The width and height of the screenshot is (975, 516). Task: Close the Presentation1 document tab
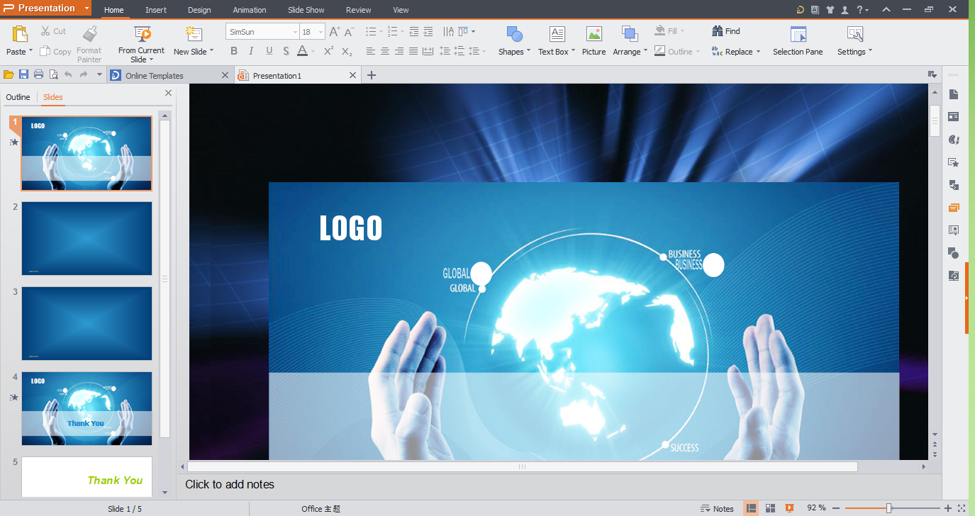click(x=353, y=75)
